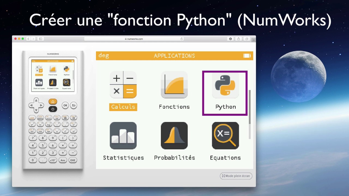Tap the calculator's back arrow key

click(73, 105)
